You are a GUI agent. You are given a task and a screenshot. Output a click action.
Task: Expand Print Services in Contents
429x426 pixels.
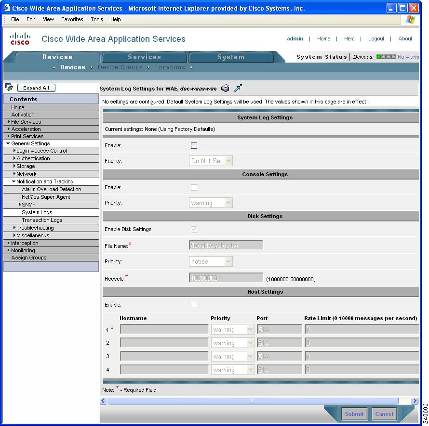pos(9,136)
